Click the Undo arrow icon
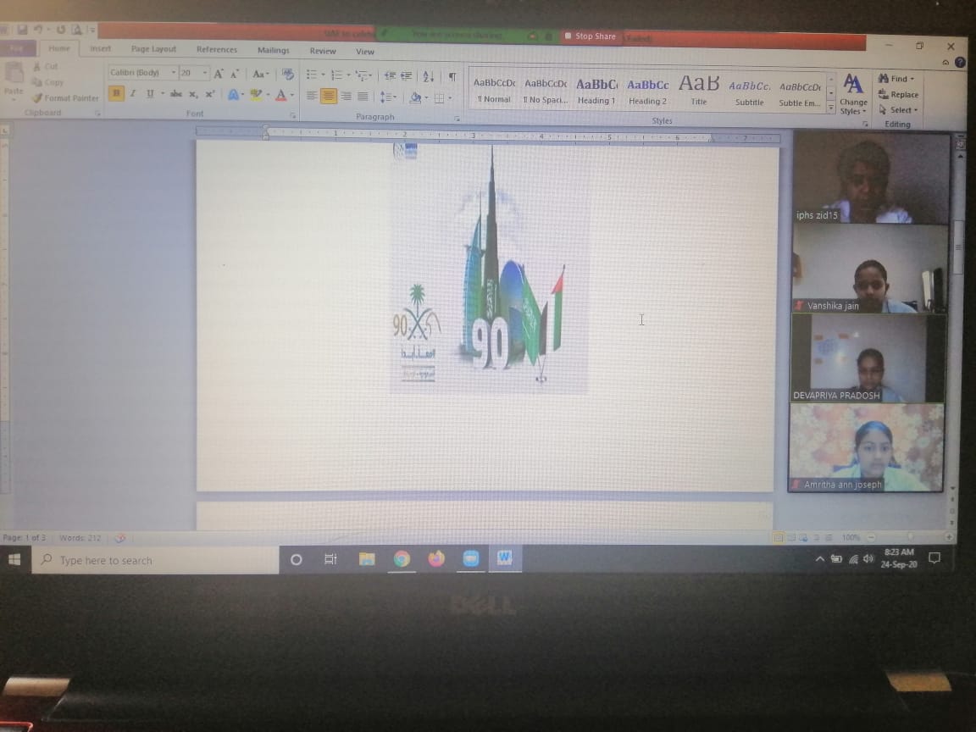The height and width of the screenshot is (732, 976). click(x=39, y=30)
